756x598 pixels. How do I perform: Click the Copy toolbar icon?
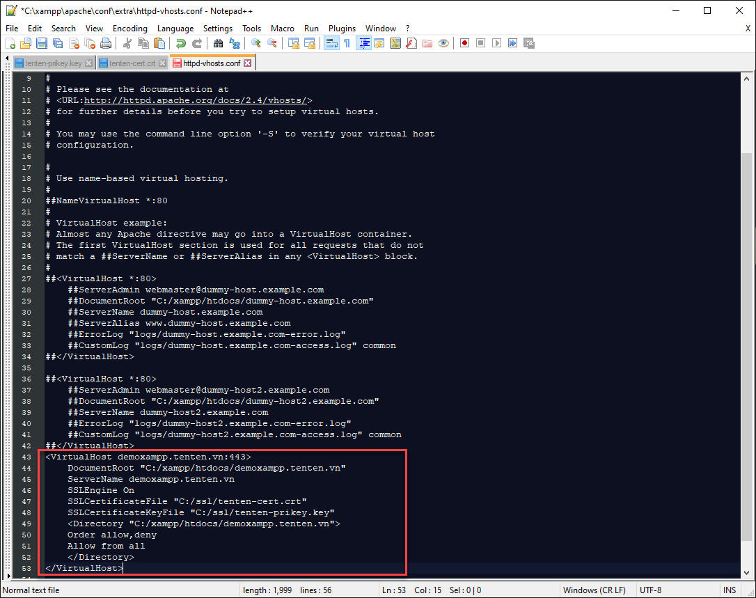[143, 43]
